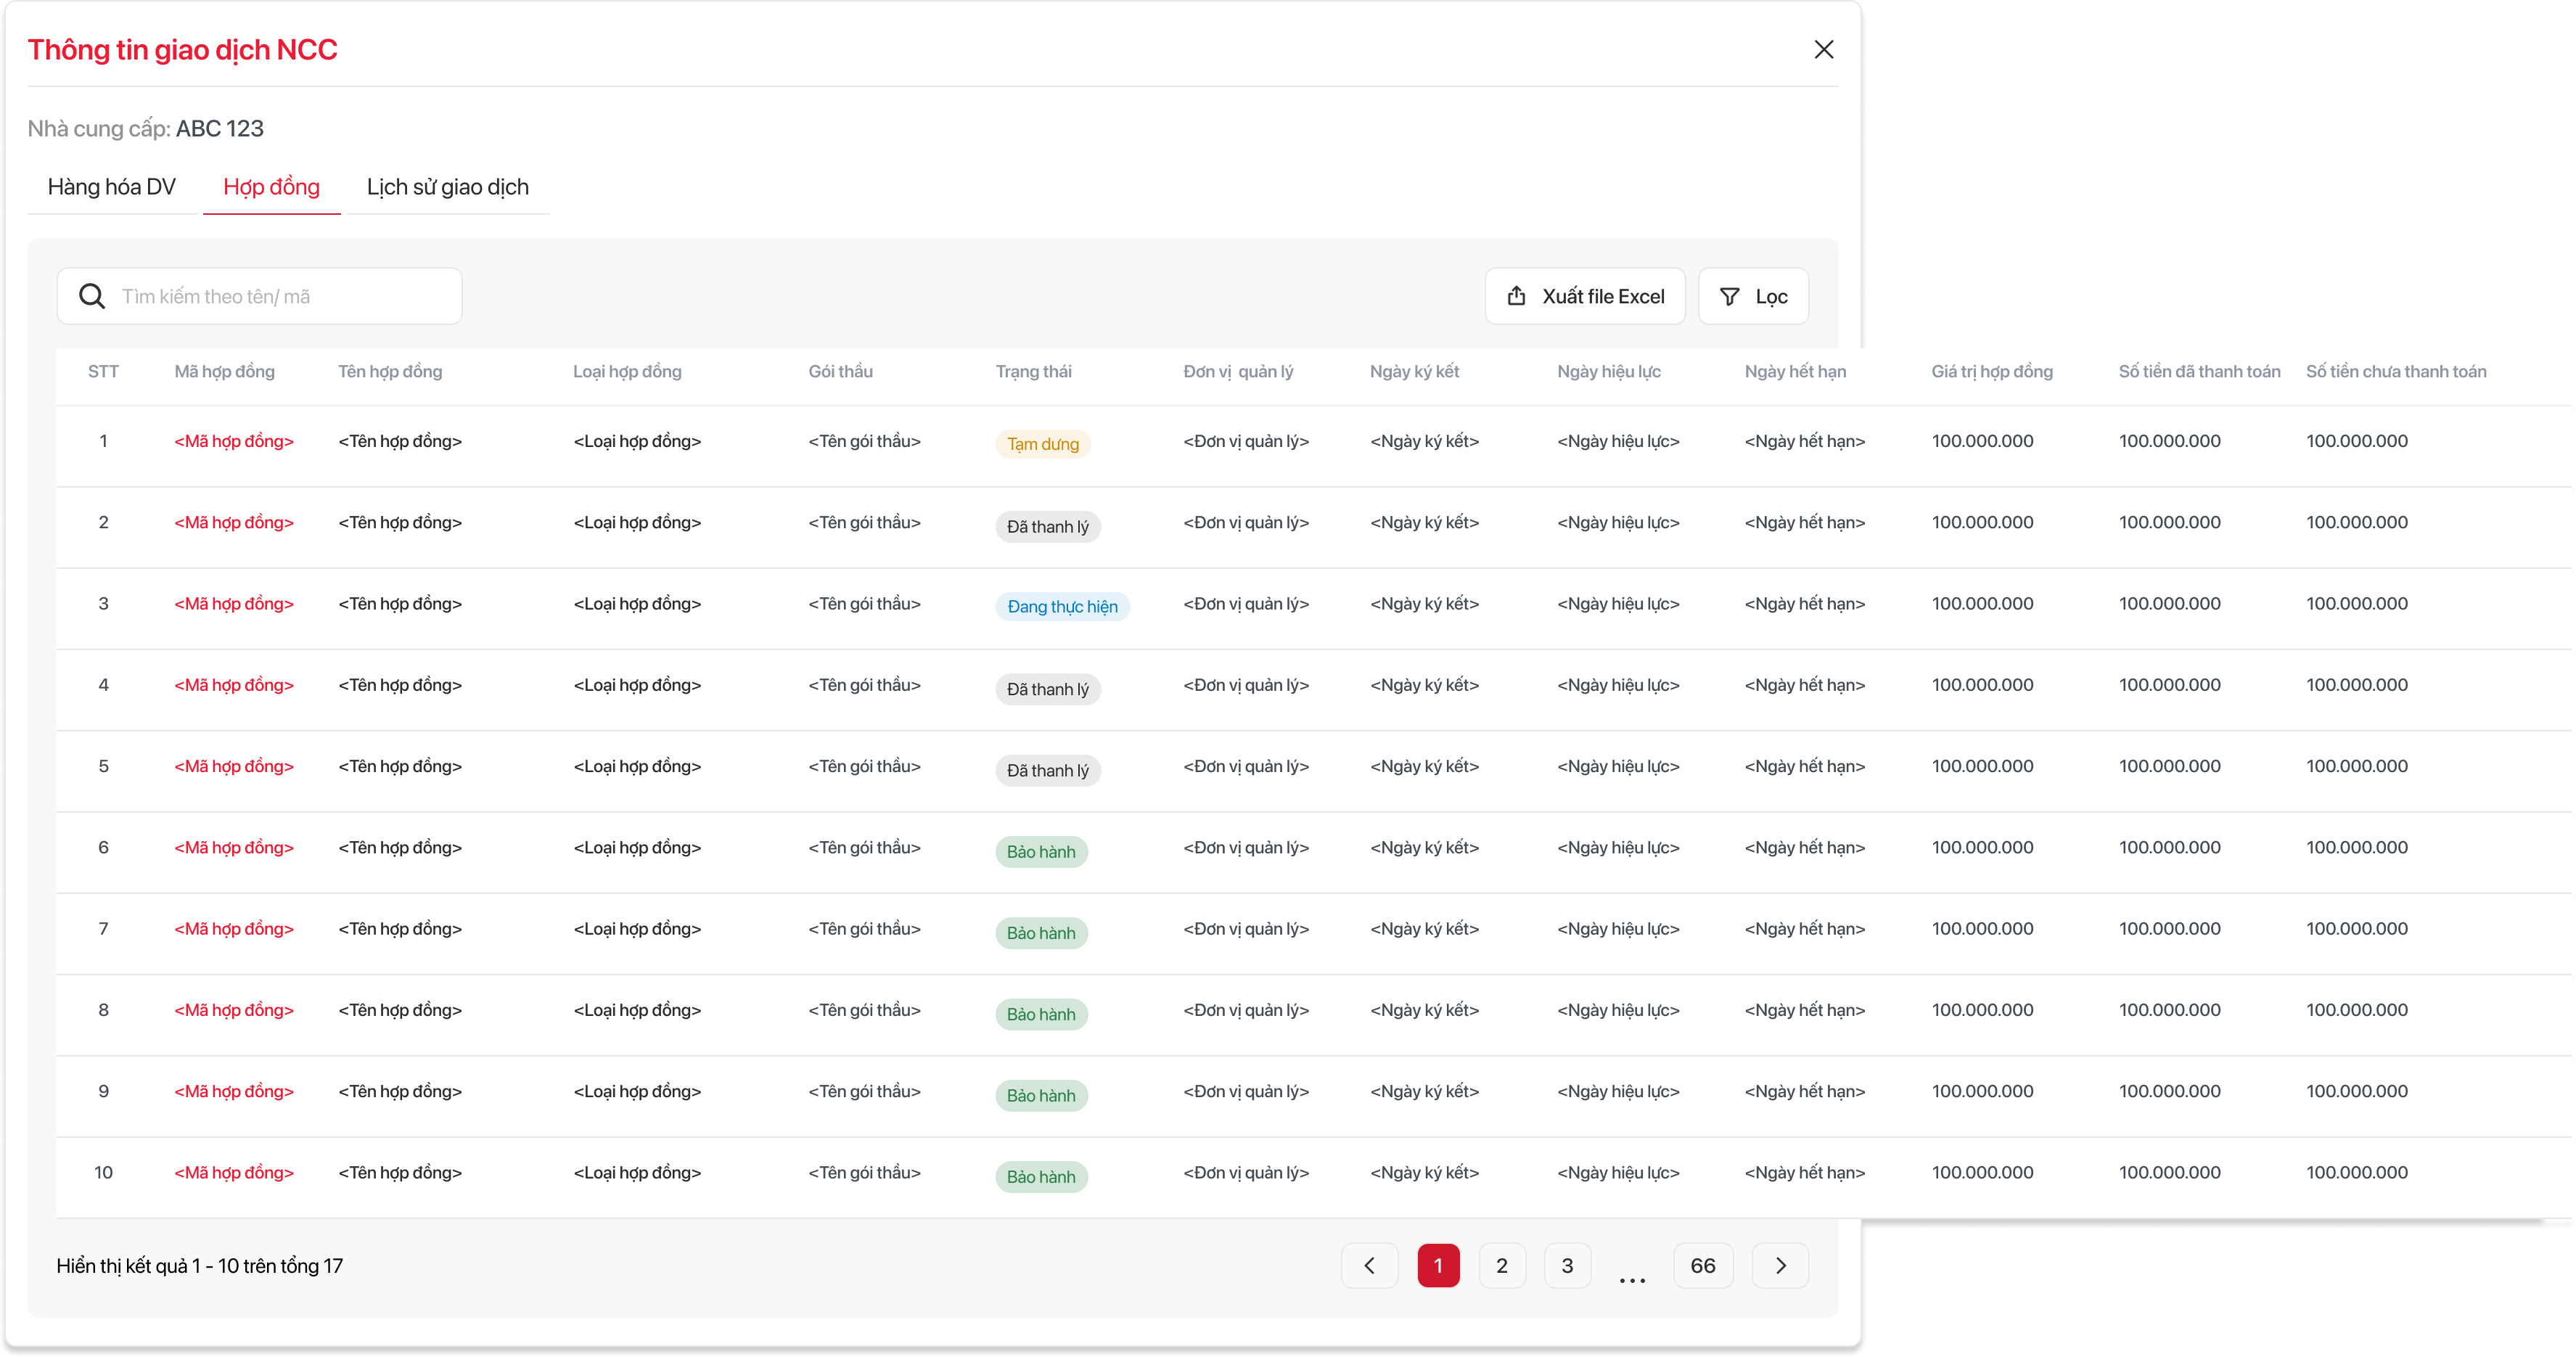The height and width of the screenshot is (1357, 2576).
Task: Open the Lọc filter button
Action: [x=1753, y=296]
